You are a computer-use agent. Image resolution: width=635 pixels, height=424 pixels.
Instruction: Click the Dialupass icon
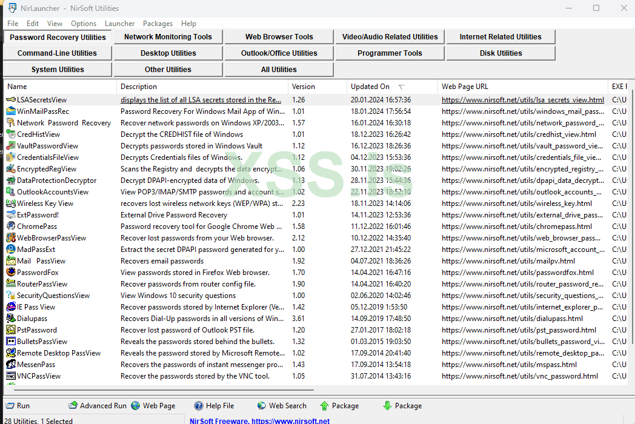pyautogui.click(x=11, y=319)
